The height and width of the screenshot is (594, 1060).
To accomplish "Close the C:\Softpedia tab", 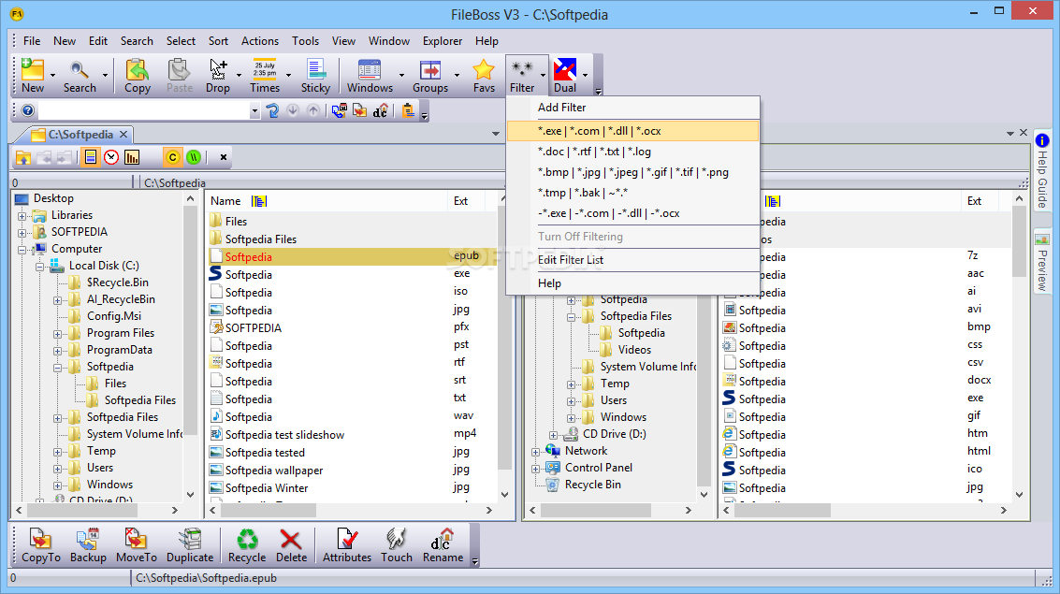I will click(x=123, y=135).
